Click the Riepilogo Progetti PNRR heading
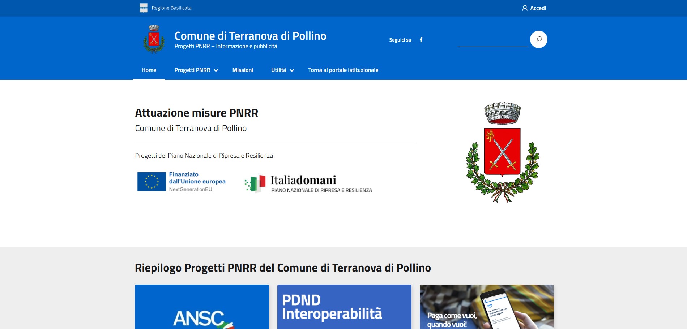This screenshot has width=687, height=329. point(283,268)
